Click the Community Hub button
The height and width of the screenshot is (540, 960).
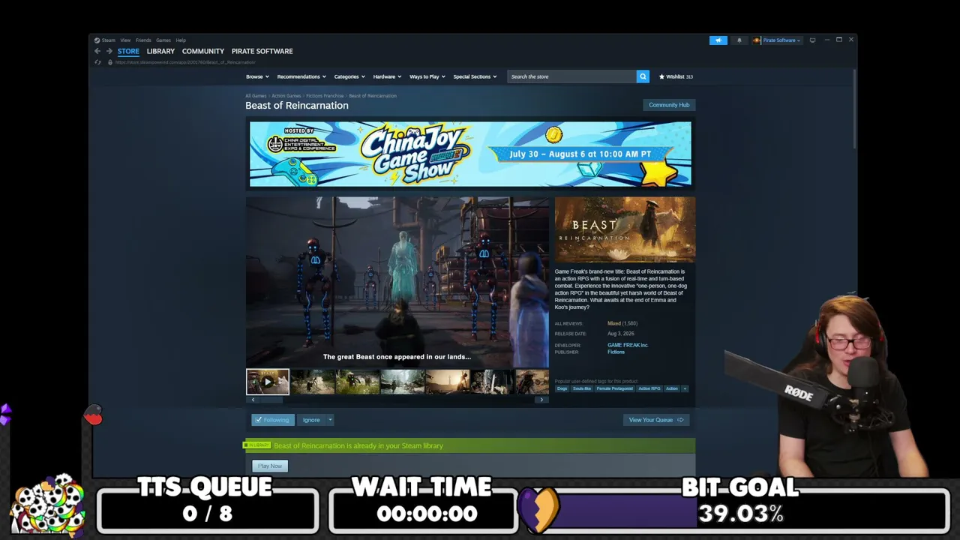click(x=669, y=105)
